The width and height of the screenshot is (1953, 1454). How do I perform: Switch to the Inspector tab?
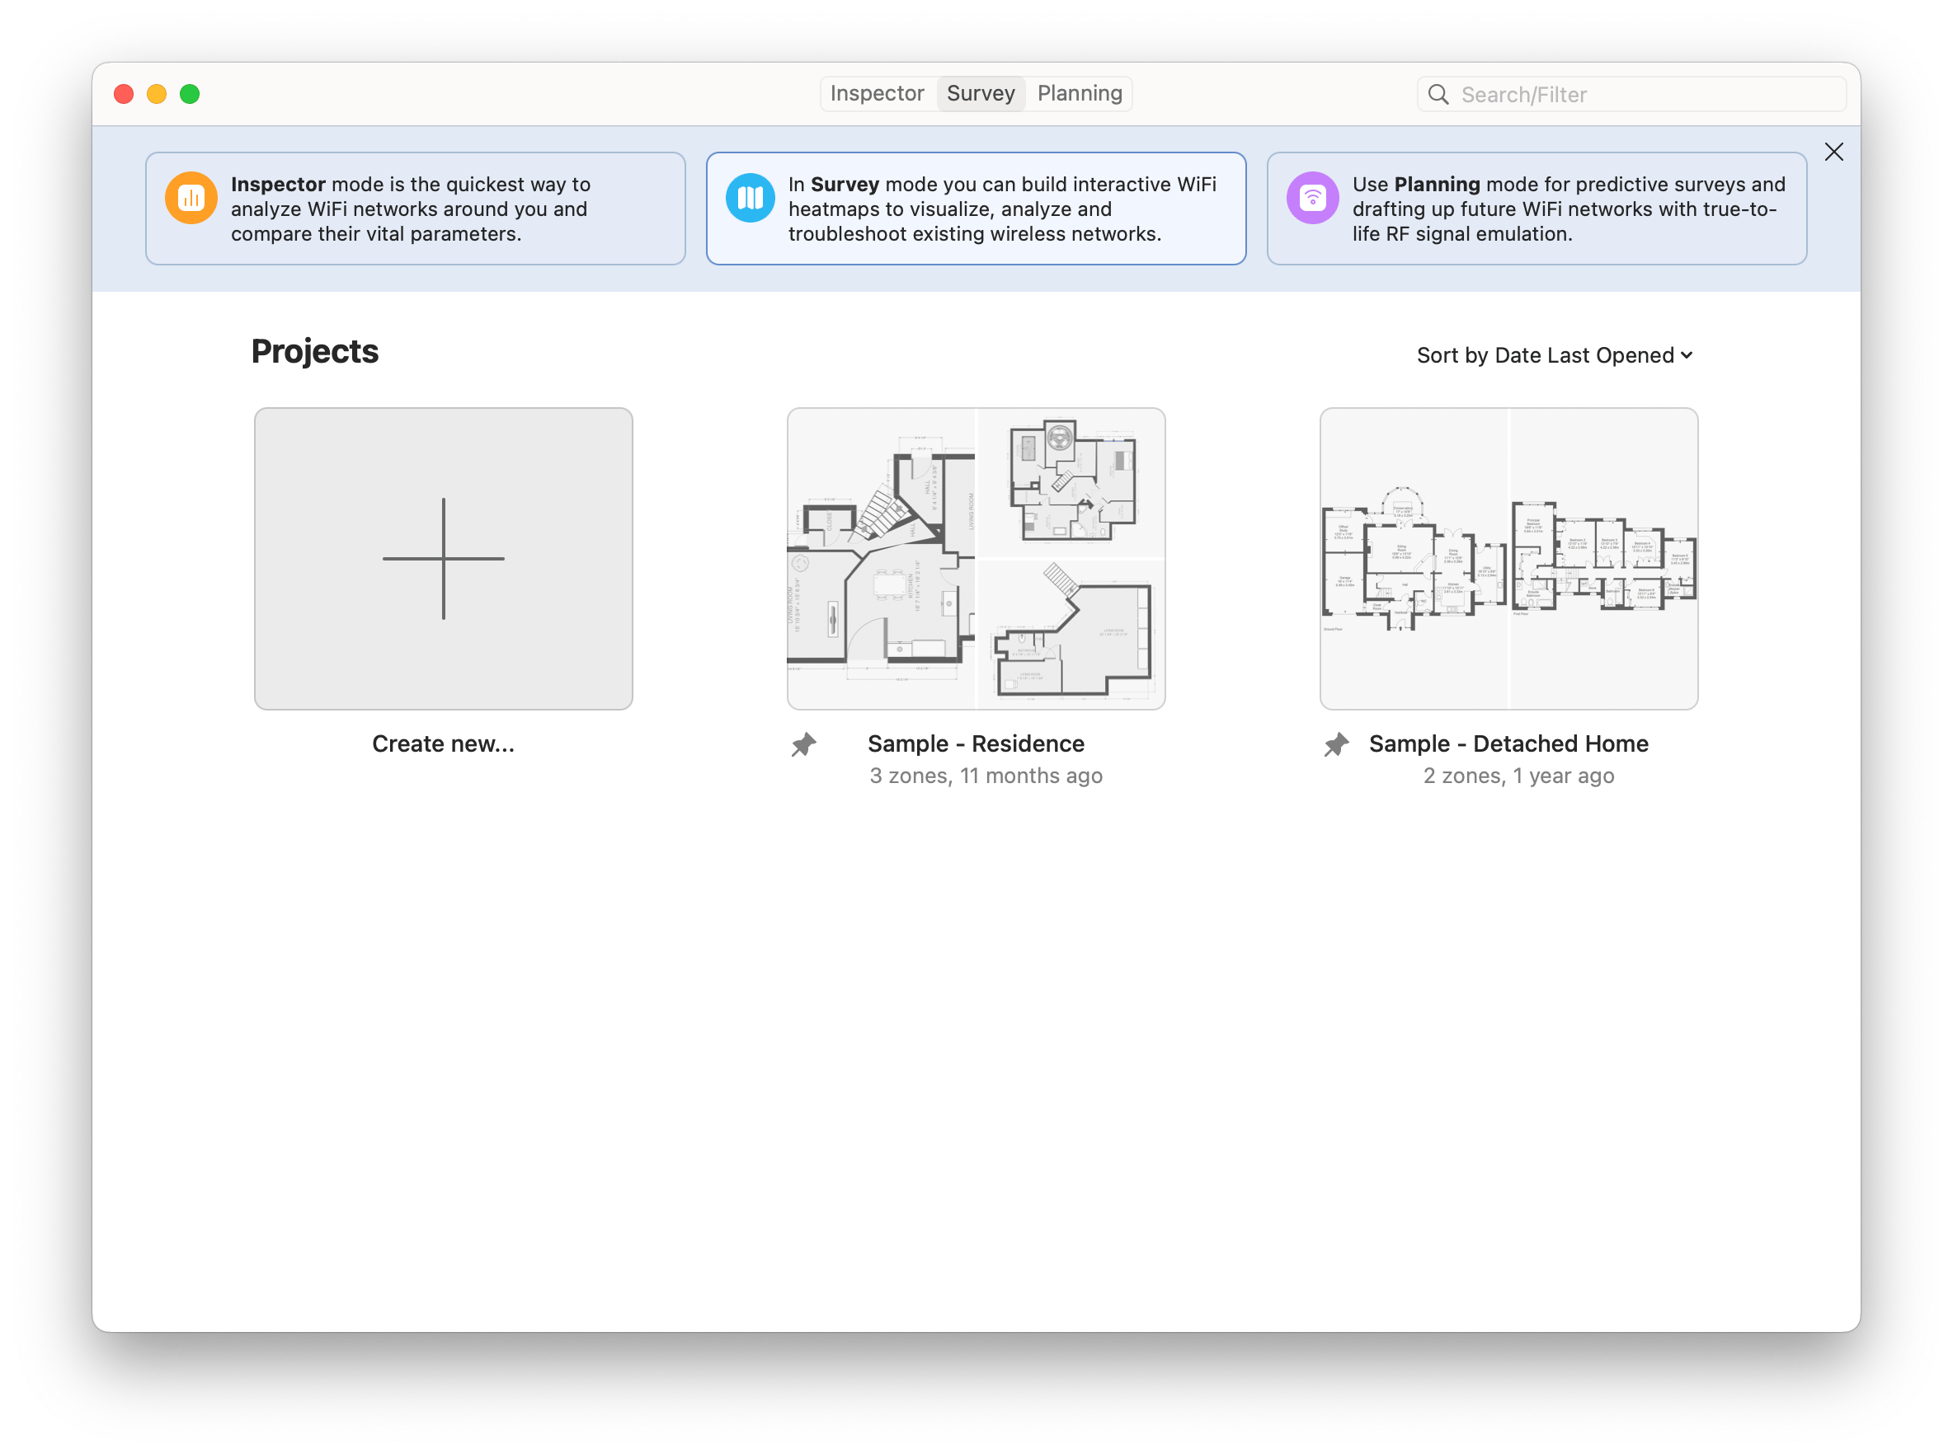point(877,93)
